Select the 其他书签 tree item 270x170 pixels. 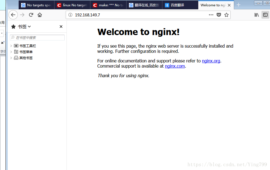[23, 58]
